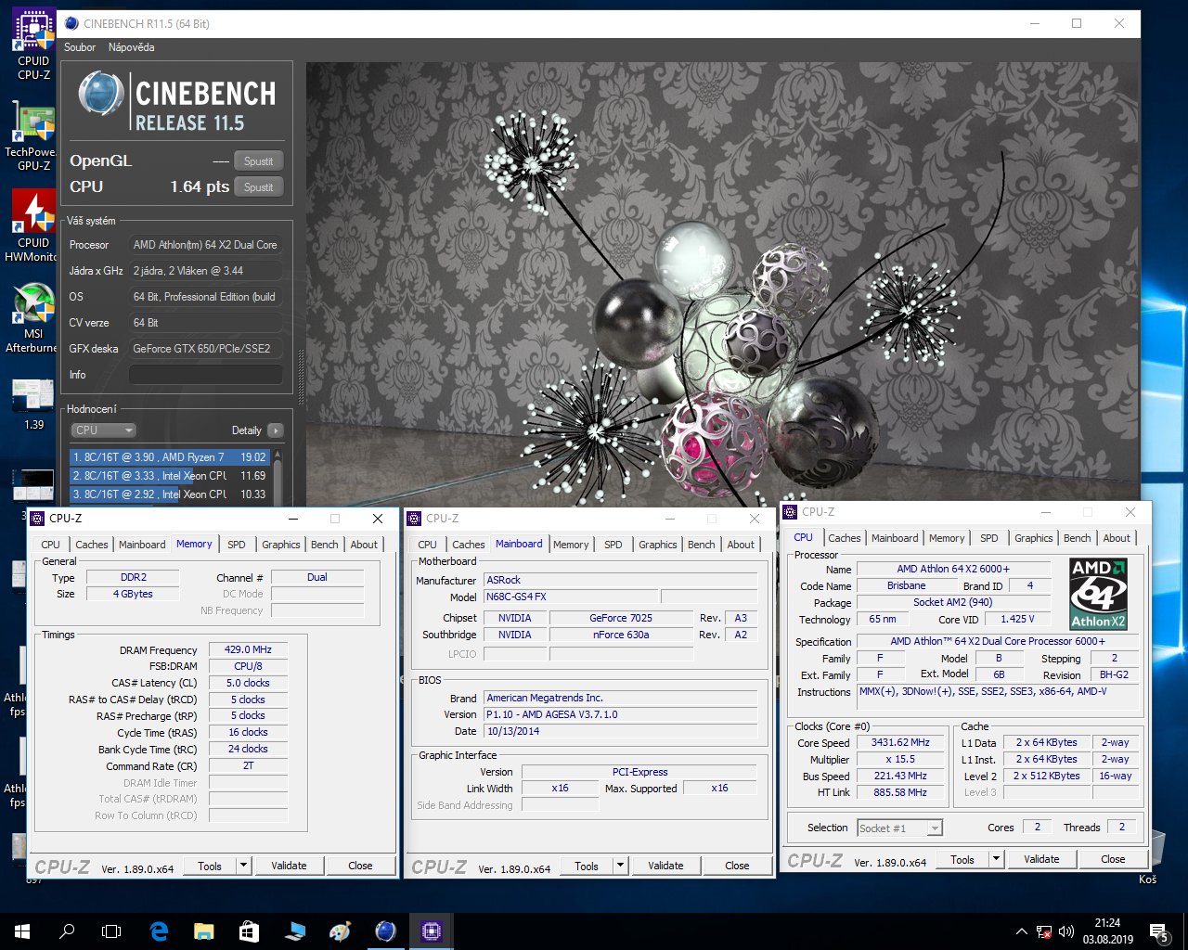Open the TechPowerUp GPU-Z desktop shortcut
This screenshot has height=950, width=1188.
pyautogui.click(x=33, y=135)
